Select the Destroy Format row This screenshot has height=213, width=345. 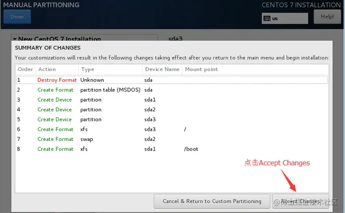coord(172,80)
